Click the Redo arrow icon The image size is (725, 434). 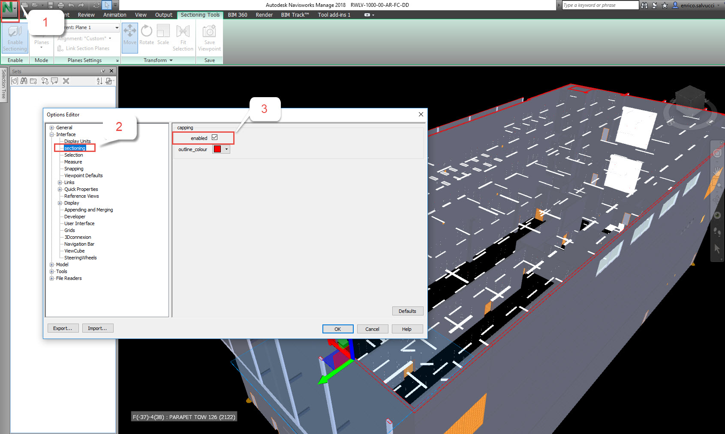[81, 5]
